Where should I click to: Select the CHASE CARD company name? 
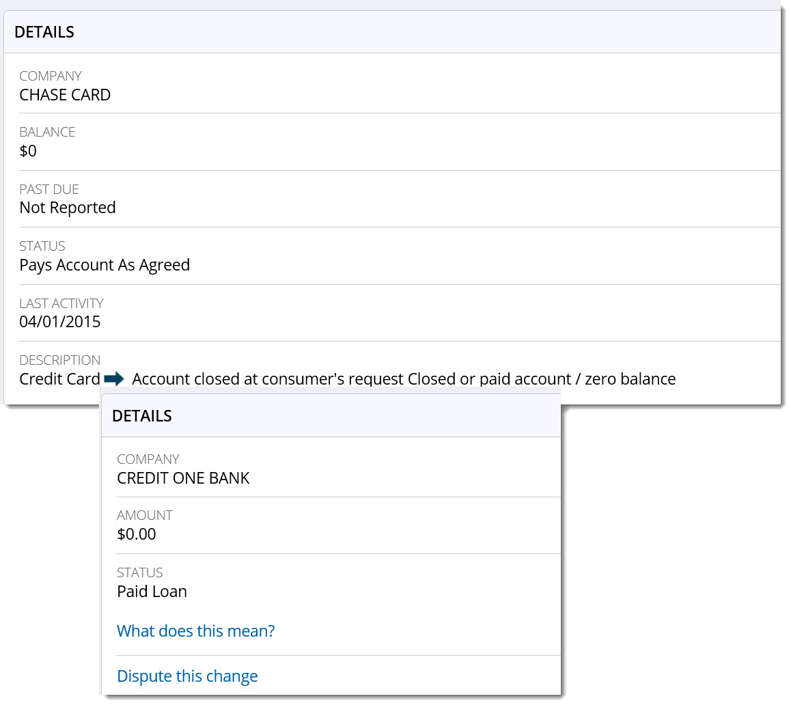click(x=65, y=95)
